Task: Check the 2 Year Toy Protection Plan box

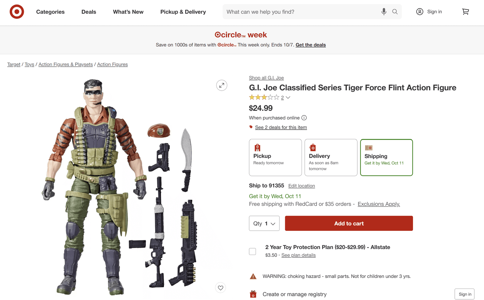Action: point(252,251)
